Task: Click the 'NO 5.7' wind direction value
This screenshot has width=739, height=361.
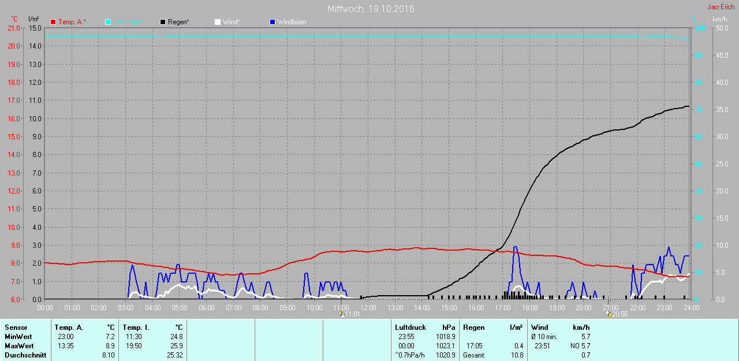Action: 580,346
